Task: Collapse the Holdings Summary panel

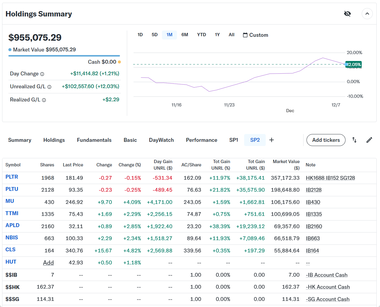Action: point(367,14)
